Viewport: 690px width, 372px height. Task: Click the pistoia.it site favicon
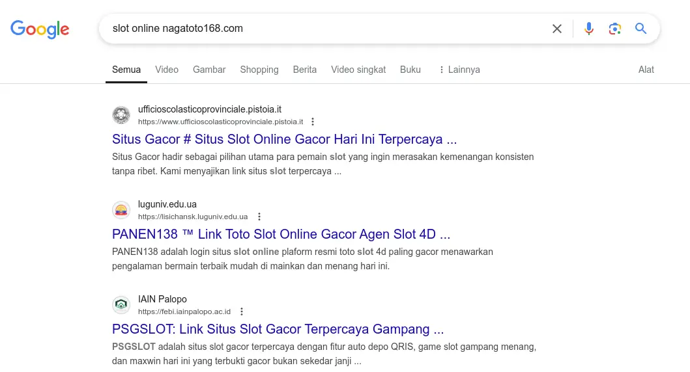[121, 115]
